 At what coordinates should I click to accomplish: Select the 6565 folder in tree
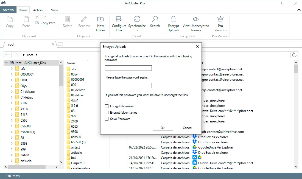[x=24, y=121]
